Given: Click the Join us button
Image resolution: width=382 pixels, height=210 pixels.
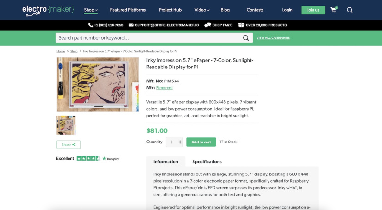Looking at the screenshot, I should pyautogui.click(x=313, y=10).
